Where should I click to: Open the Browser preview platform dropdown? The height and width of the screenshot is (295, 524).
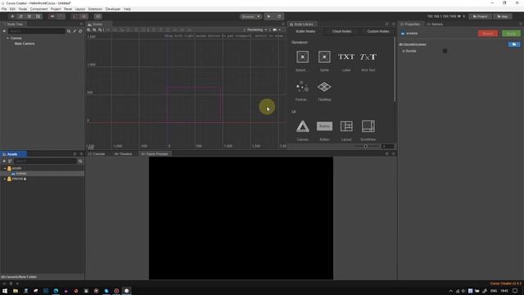pos(251,16)
